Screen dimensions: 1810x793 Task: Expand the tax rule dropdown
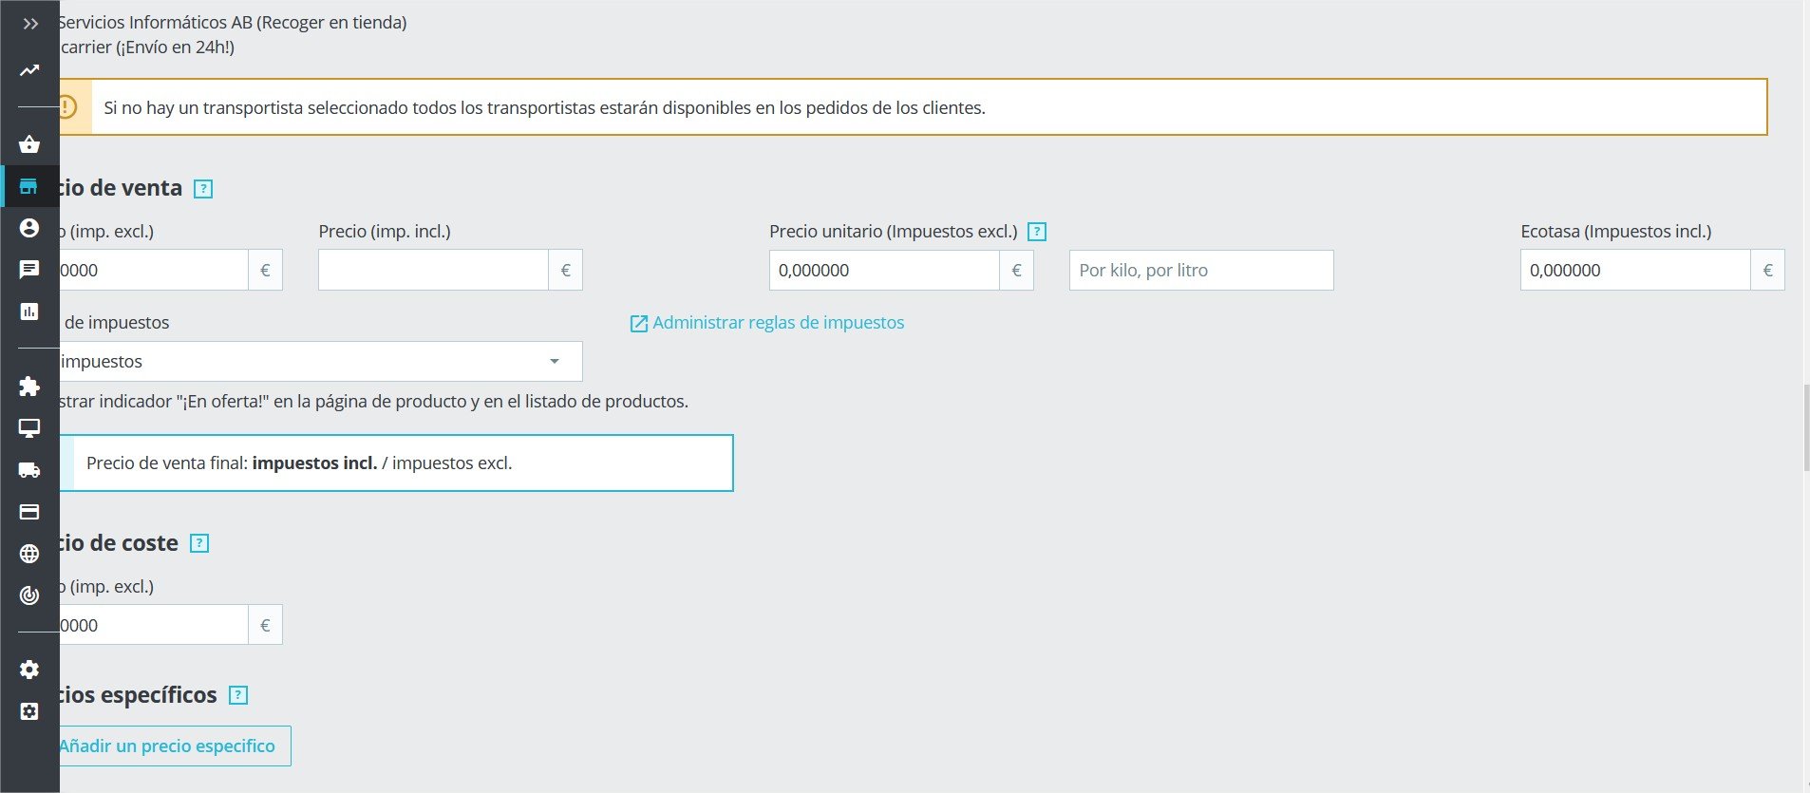point(320,361)
